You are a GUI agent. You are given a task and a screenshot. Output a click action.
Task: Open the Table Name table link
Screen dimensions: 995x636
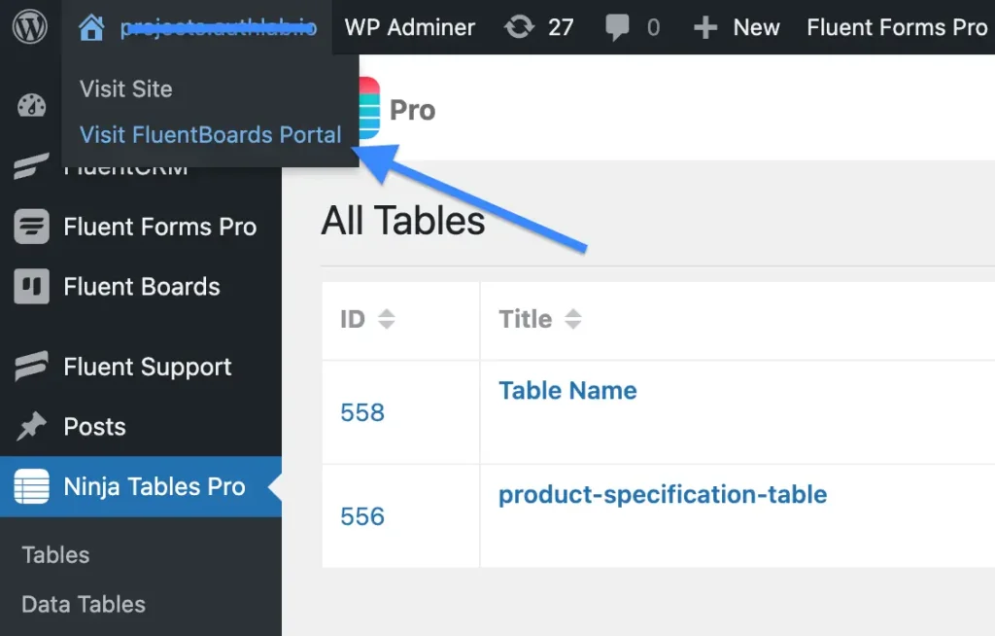(567, 390)
